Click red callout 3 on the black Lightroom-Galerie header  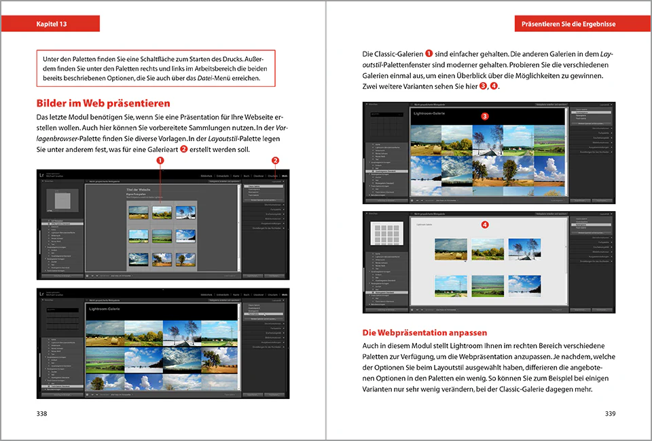485,116
